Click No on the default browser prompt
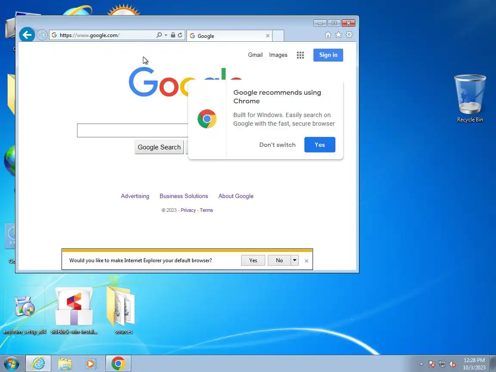This screenshot has height=372, width=496. pyautogui.click(x=279, y=260)
